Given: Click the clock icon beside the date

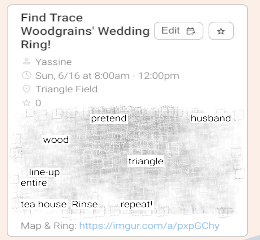Looking at the screenshot, I should pyautogui.click(x=26, y=75).
